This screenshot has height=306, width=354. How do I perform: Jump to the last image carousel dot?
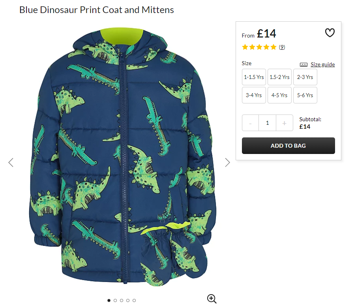tap(134, 300)
